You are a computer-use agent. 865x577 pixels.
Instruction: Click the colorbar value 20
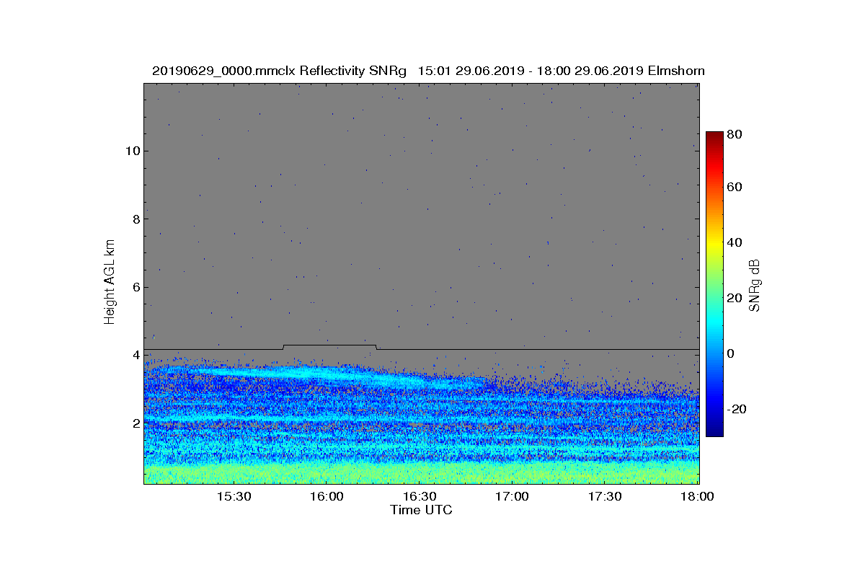[x=735, y=298]
